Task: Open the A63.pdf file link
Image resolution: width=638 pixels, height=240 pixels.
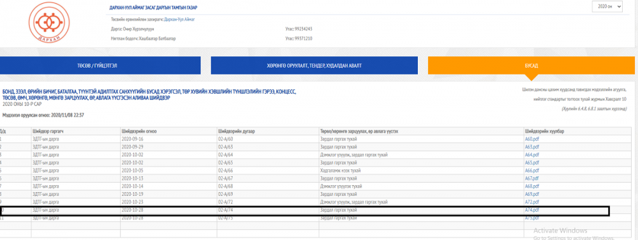Action: tap(532, 146)
